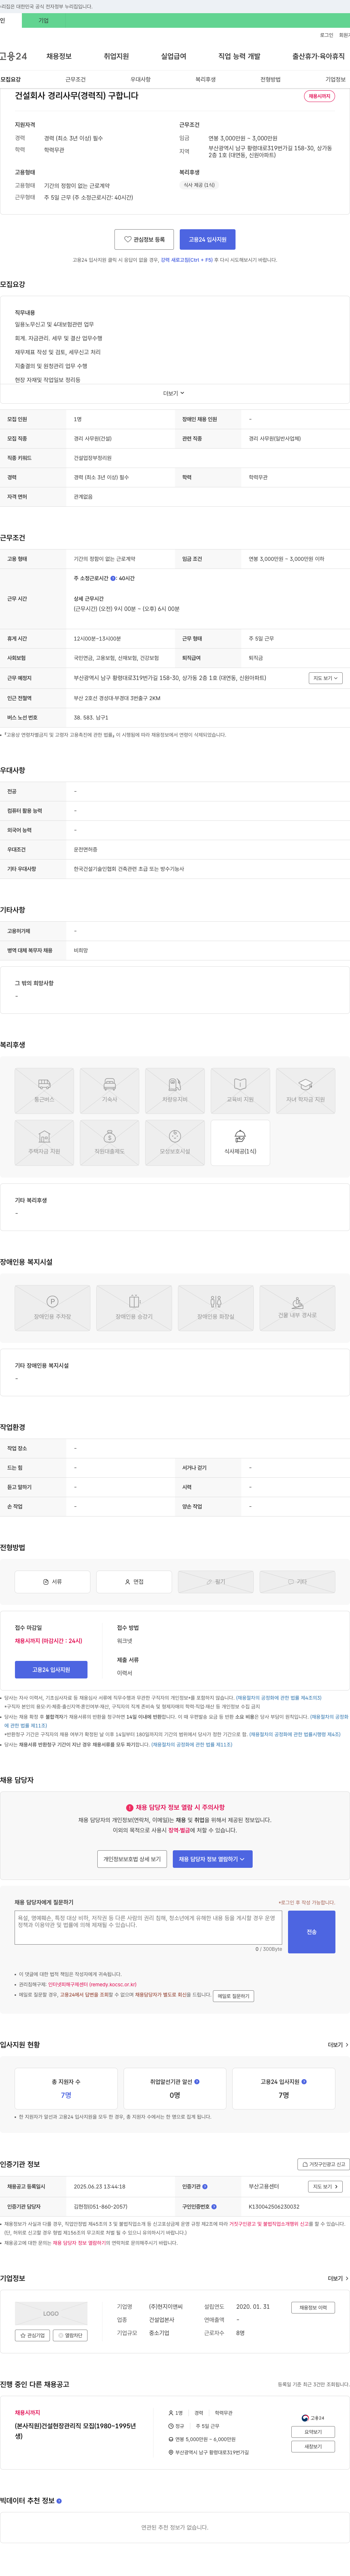Select the 기업 tab at the top
This screenshot has height=2576, width=350.
pos(43,20)
